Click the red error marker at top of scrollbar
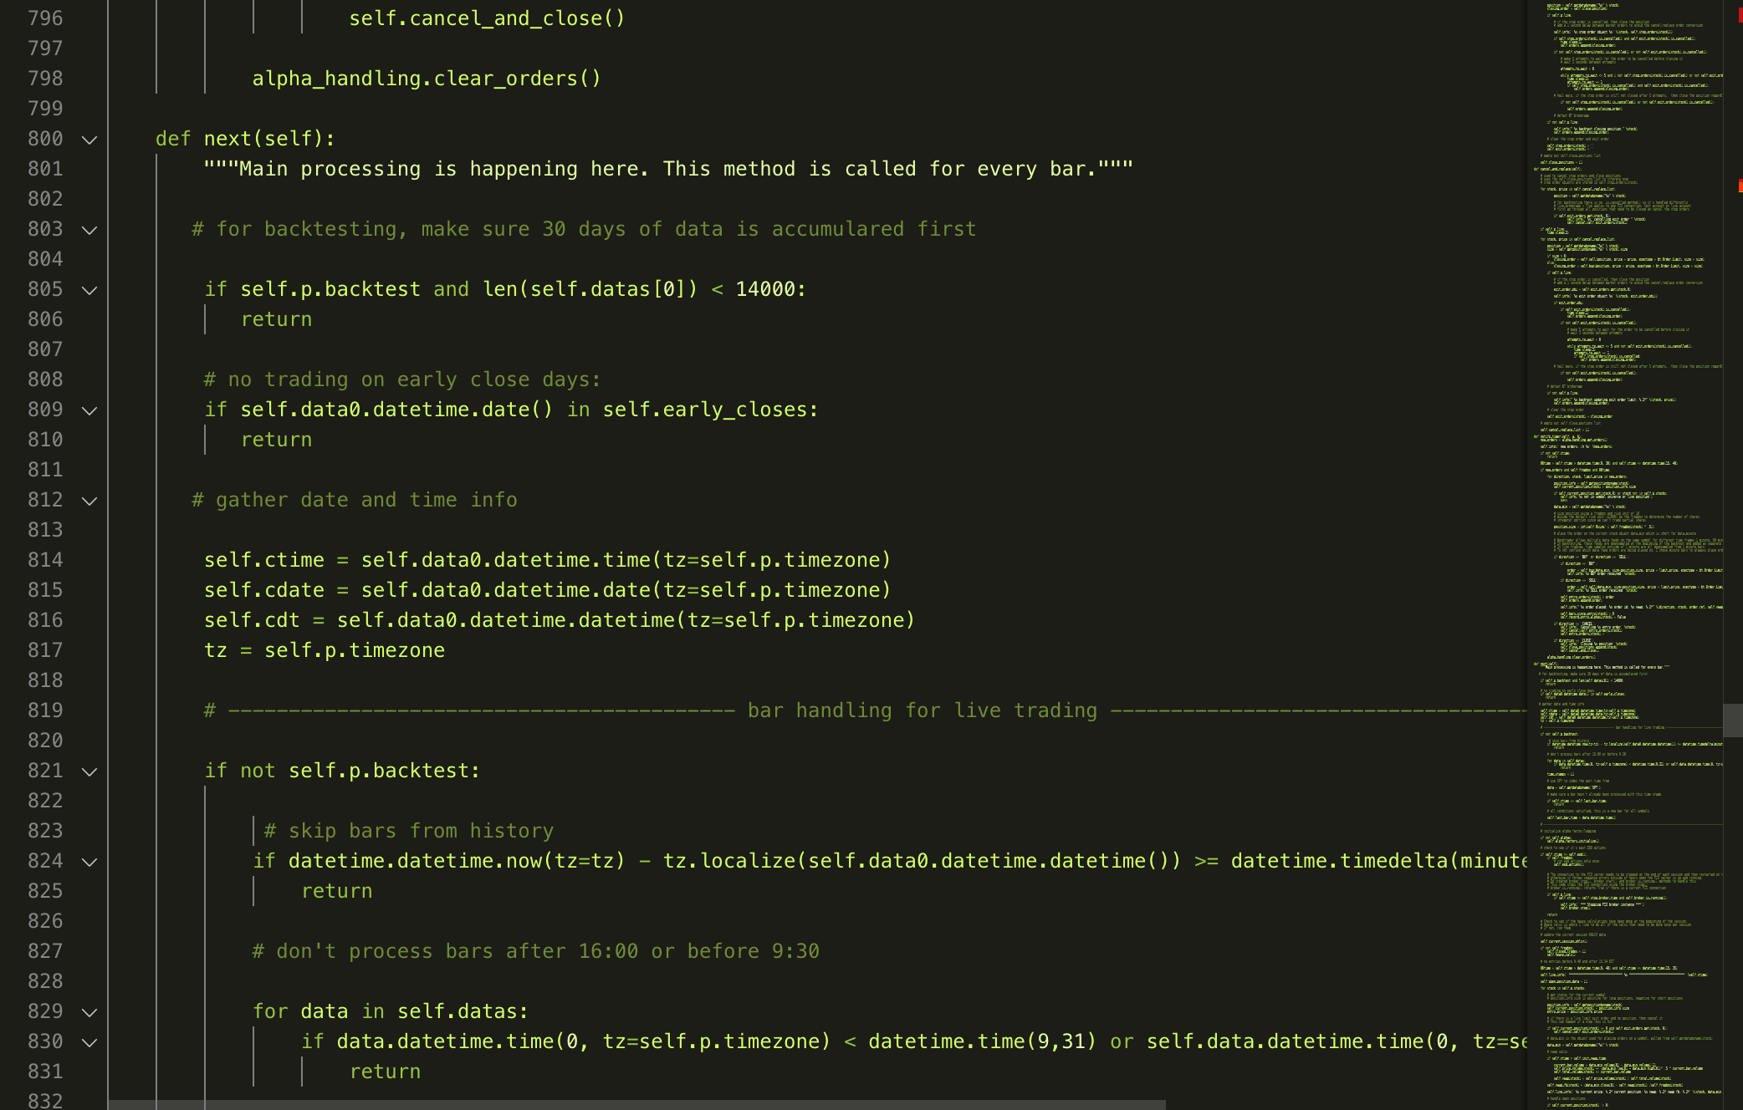 [x=1740, y=15]
